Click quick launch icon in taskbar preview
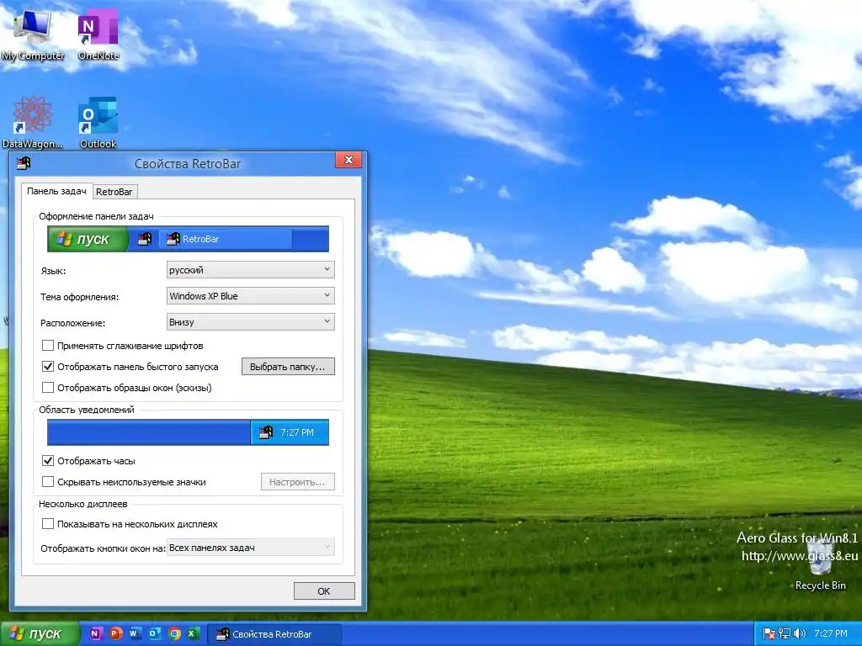The image size is (862, 646). coord(145,239)
